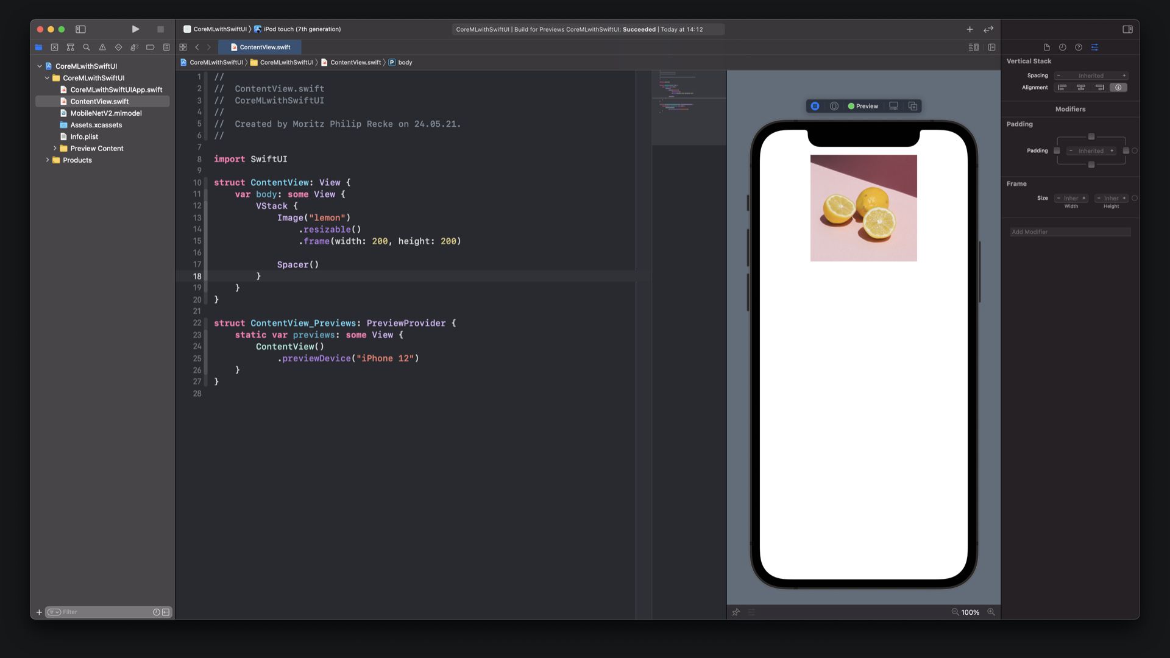Click the Add Modifier field
The width and height of the screenshot is (1170, 658).
click(1069, 232)
